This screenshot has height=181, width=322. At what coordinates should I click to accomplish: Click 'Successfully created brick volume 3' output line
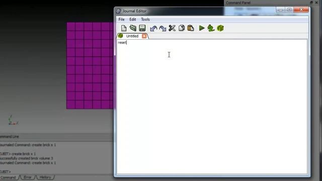click(x=27, y=158)
